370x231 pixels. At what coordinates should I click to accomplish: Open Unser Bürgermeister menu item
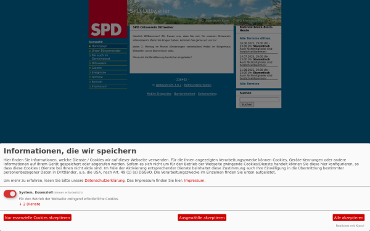(x=106, y=51)
